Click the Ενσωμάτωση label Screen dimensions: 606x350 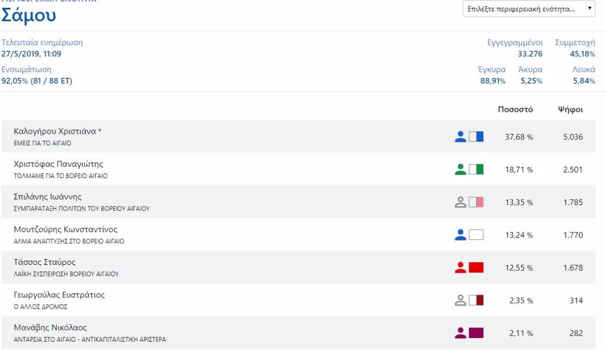point(26,69)
